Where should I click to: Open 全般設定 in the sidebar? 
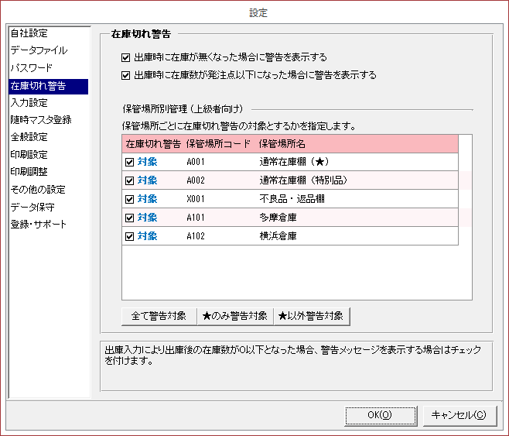(29, 137)
